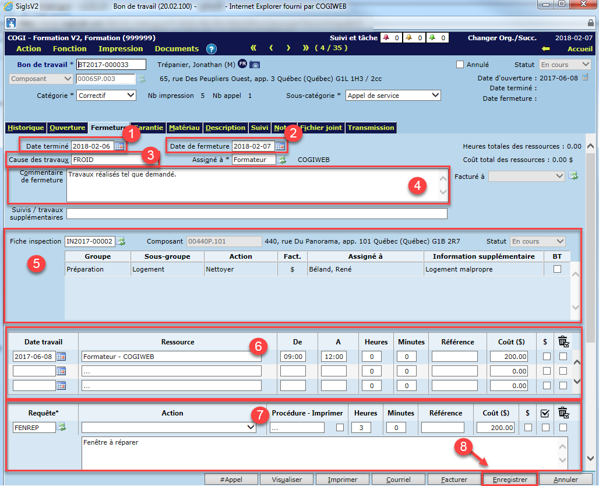Open the Impression menu

pyautogui.click(x=121, y=49)
